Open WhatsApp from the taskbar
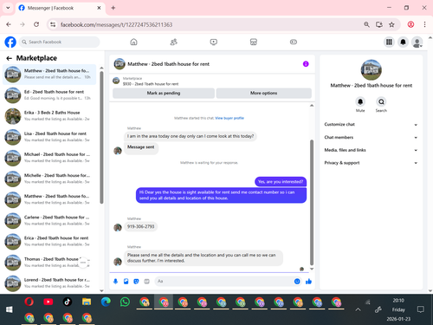The width and height of the screenshot is (433, 325). click(x=125, y=302)
